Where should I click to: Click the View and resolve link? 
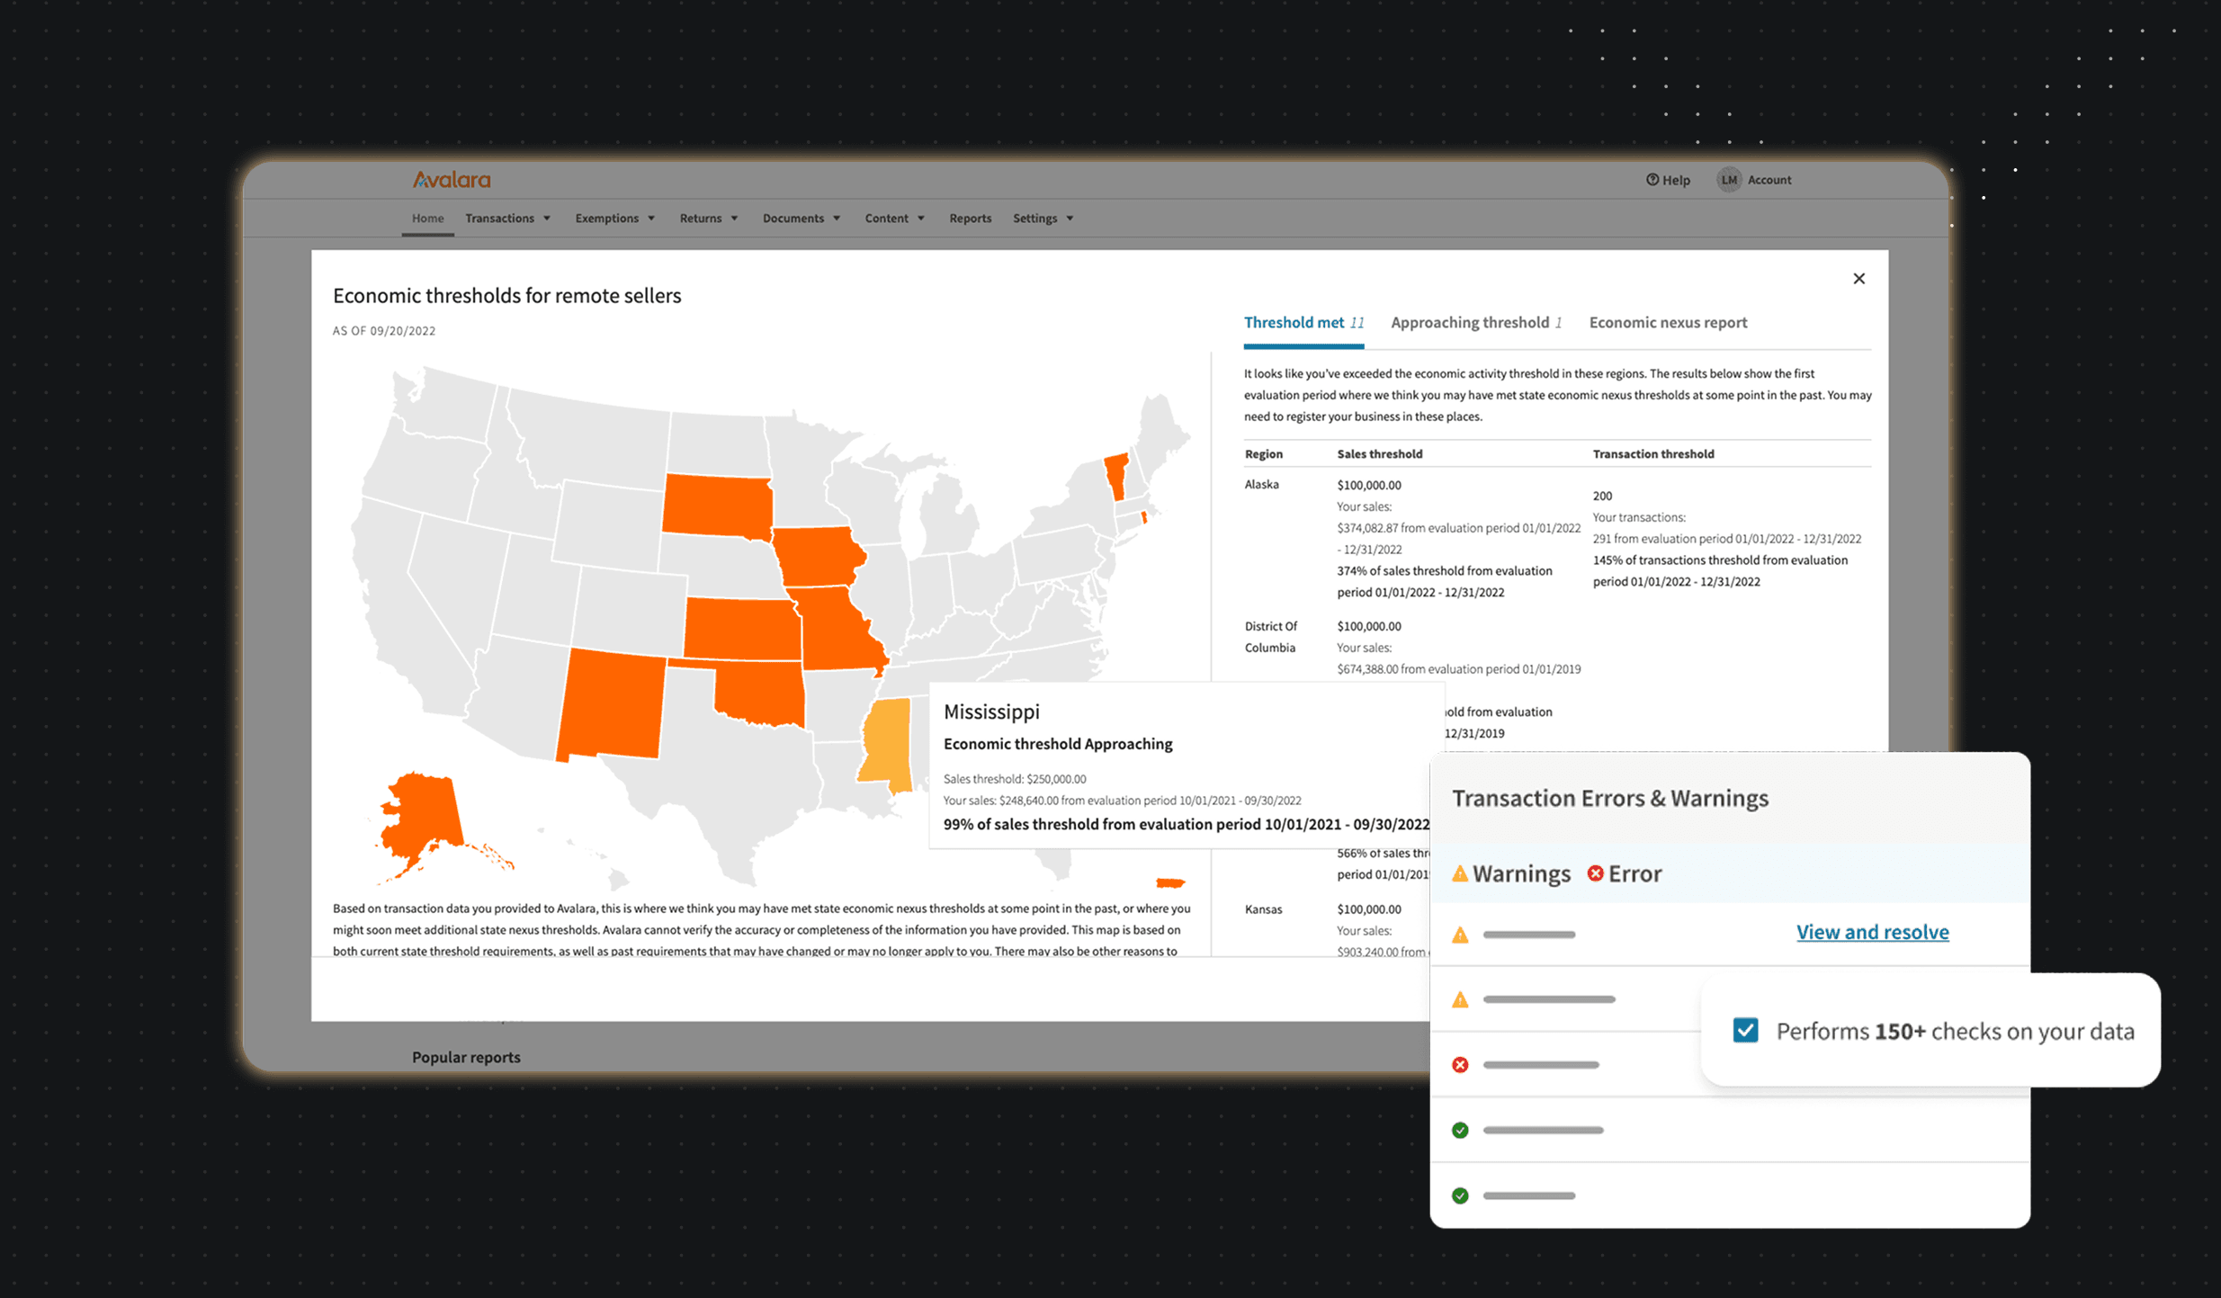point(1872,932)
